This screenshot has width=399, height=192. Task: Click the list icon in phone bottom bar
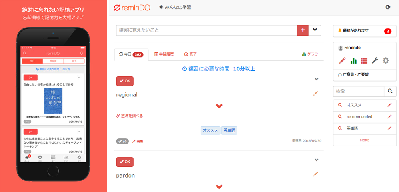(53, 158)
